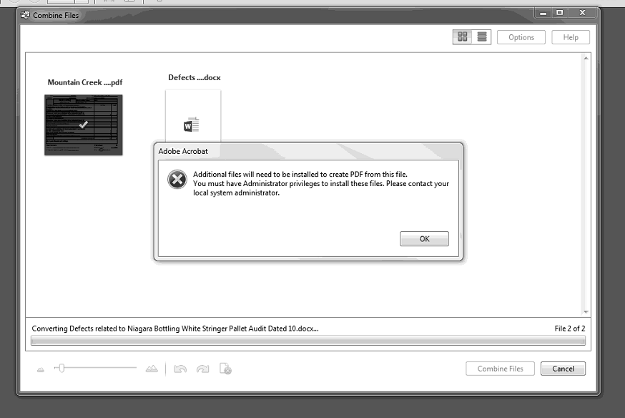Open the Options dialog

[521, 37]
